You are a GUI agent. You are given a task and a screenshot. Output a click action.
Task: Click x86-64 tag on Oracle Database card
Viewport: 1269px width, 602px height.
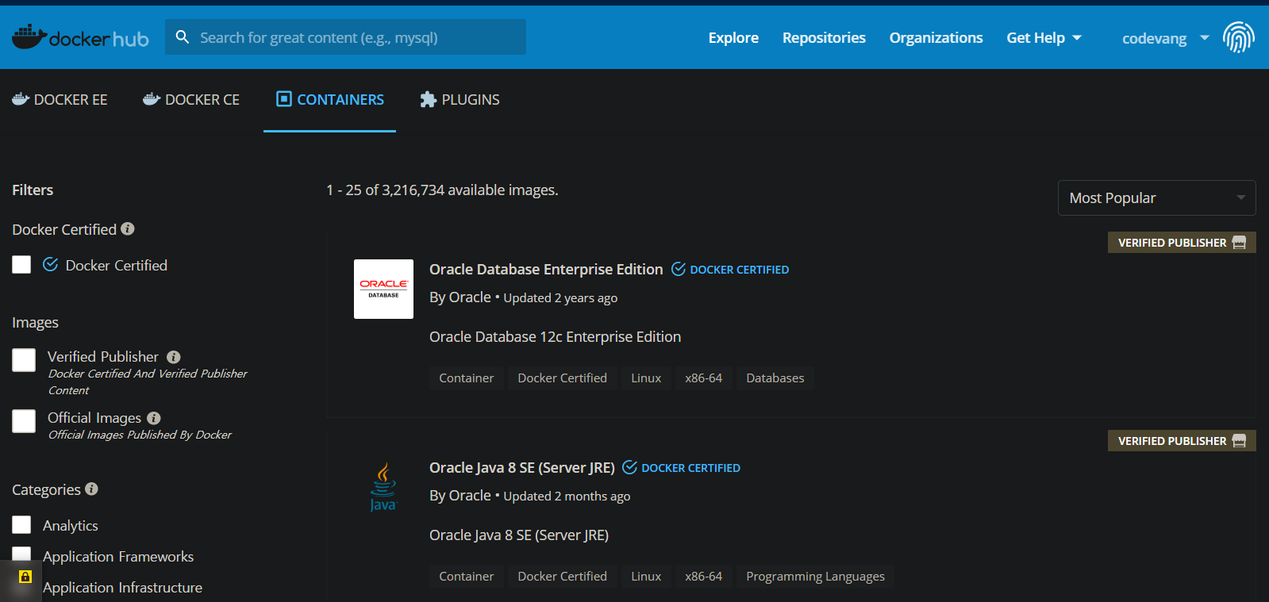(x=704, y=378)
